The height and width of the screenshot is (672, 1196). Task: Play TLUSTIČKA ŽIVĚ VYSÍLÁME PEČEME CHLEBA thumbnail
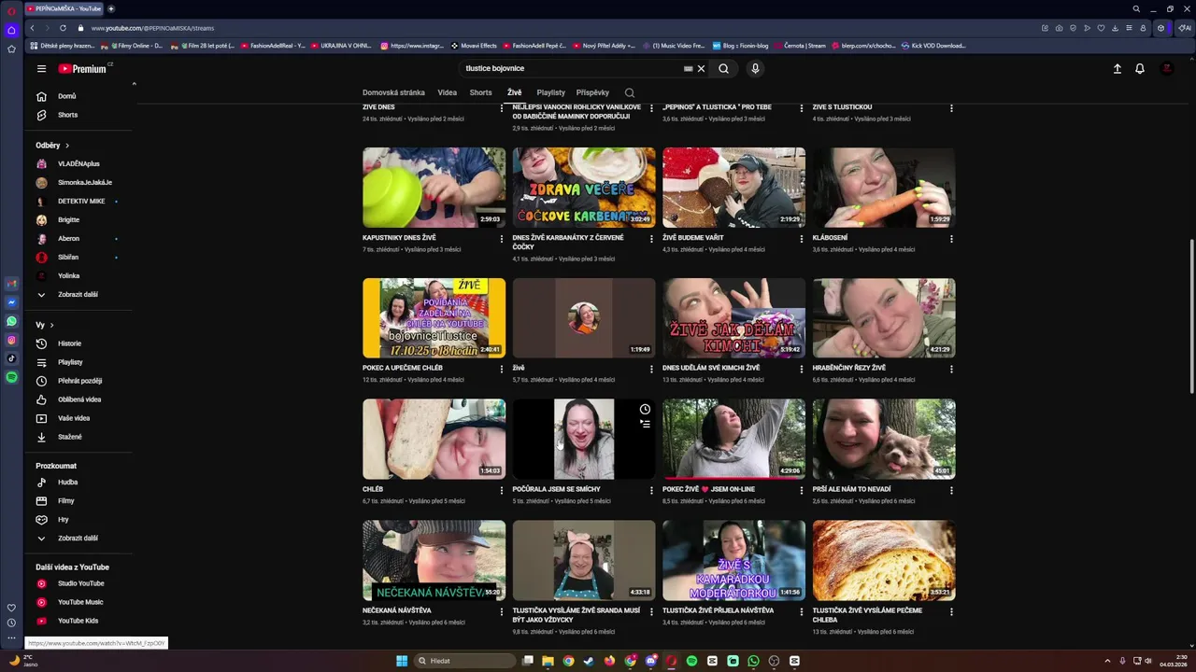point(884,560)
